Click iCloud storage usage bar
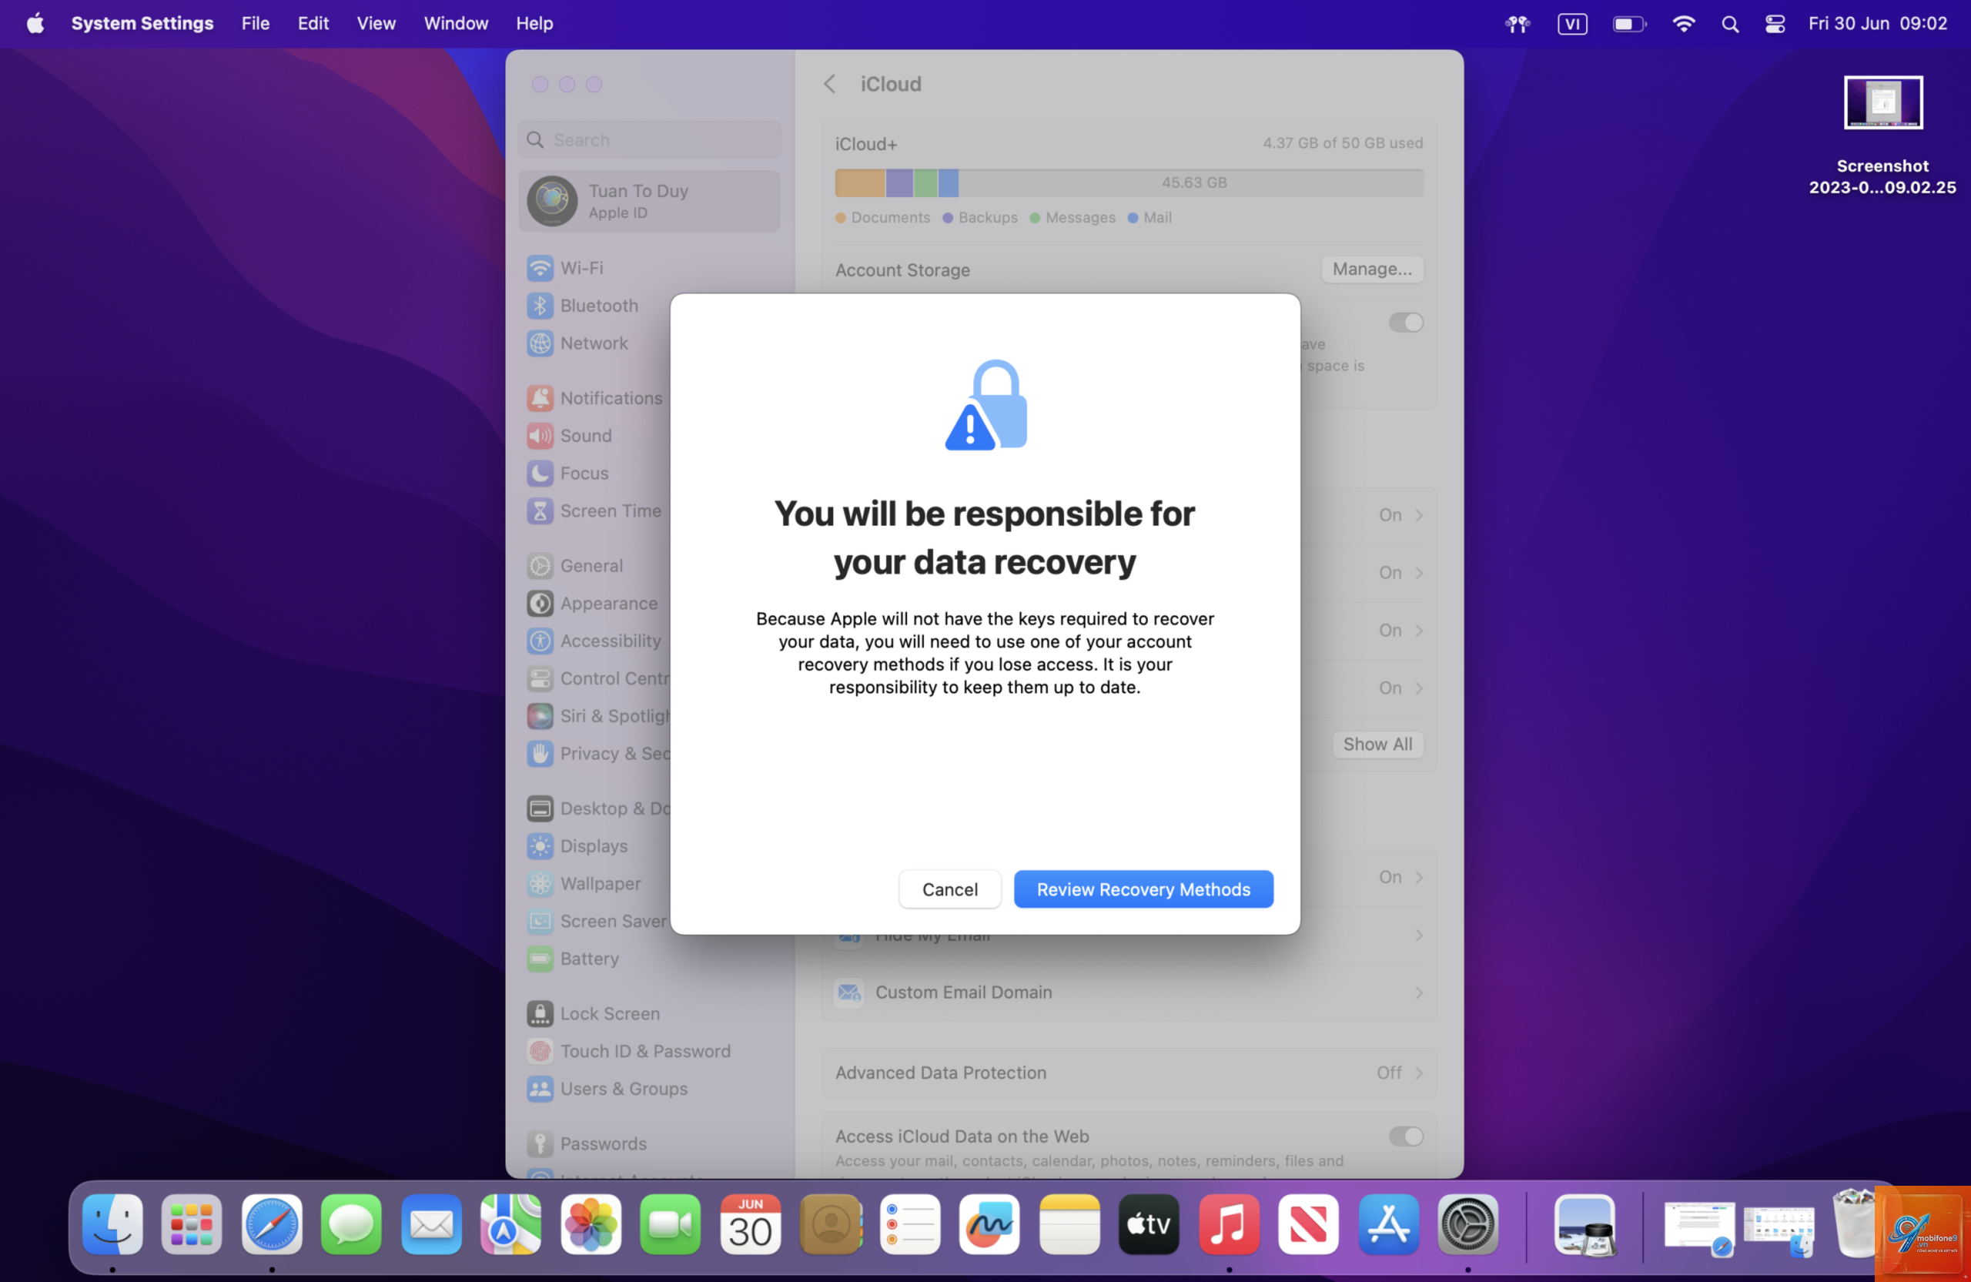 [1129, 182]
